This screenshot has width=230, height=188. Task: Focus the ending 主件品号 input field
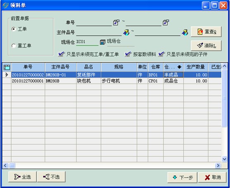point(158,33)
